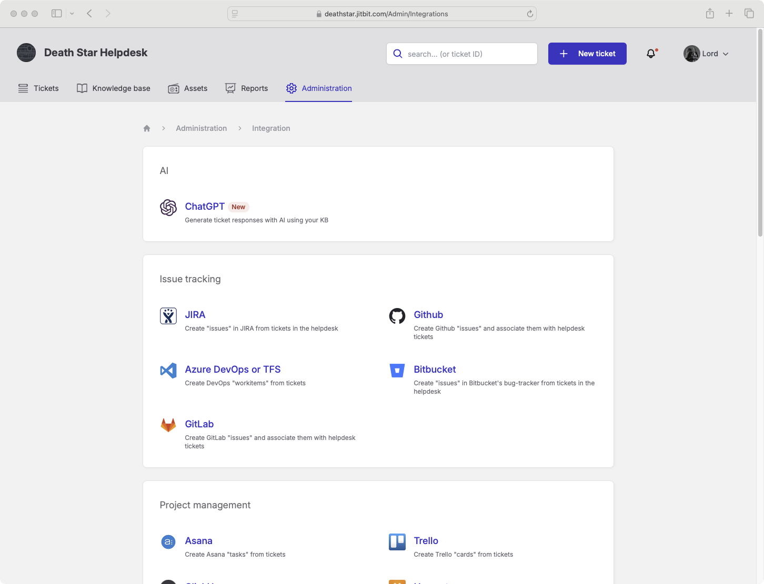Image resolution: width=764 pixels, height=584 pixels.
Task: Click the Github octocat icon
Action: click(x=397, y=316)
